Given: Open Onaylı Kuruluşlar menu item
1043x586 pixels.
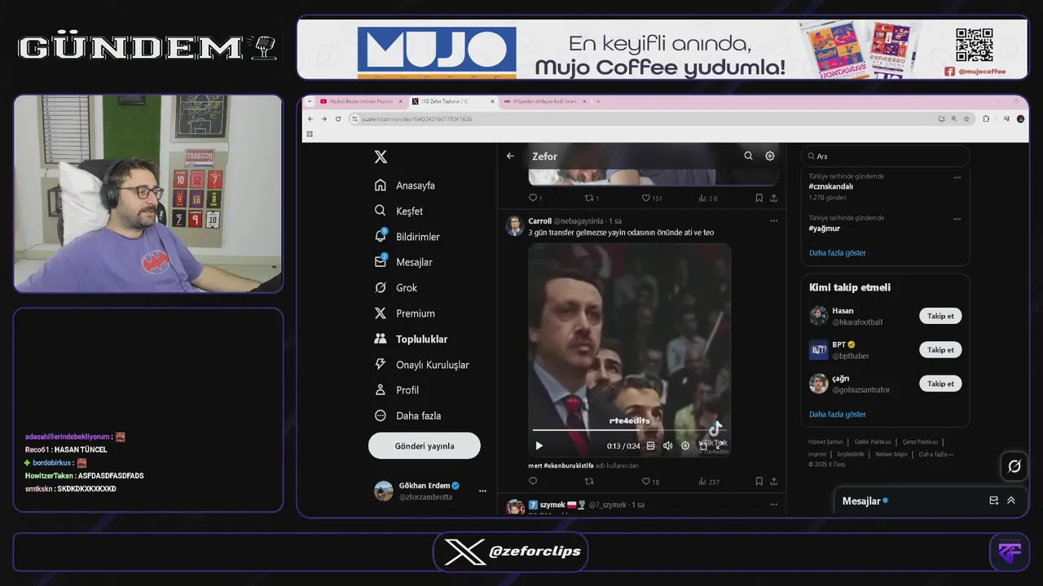Looking at the screenshot, I should pos(421,365).
